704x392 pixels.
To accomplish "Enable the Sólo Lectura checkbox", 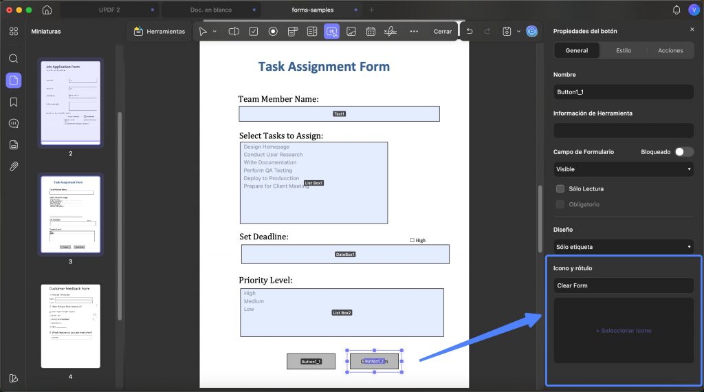I will [560, 188].
